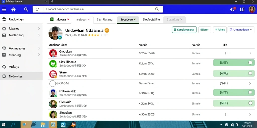257x128 pixels.
Task: Open the notifications icon with red badge
Action: pos(233,9)
